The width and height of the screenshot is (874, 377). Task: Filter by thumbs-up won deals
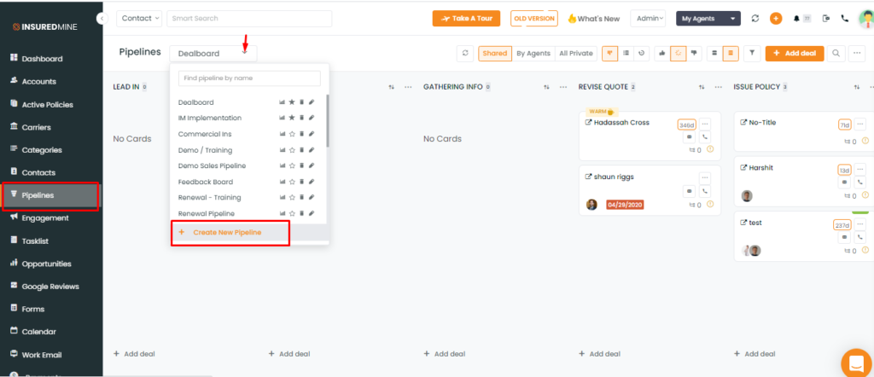coord(662,54)
